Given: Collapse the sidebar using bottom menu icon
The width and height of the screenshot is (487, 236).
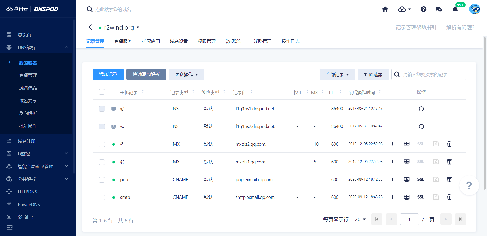Looking at the screenshot, I should [x=10, y=227].
